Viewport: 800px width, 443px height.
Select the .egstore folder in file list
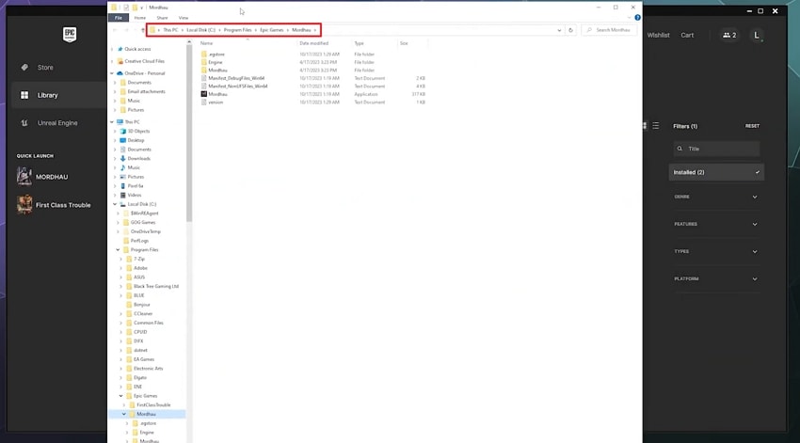pos(216,54)
